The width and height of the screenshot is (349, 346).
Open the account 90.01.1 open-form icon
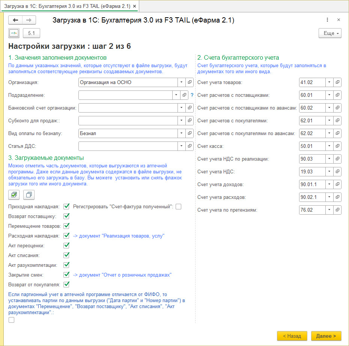(x=337, y=184)
